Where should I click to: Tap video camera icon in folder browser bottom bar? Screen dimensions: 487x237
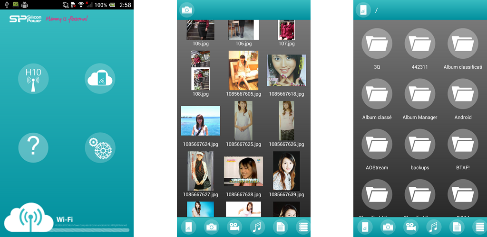(411, 228)
